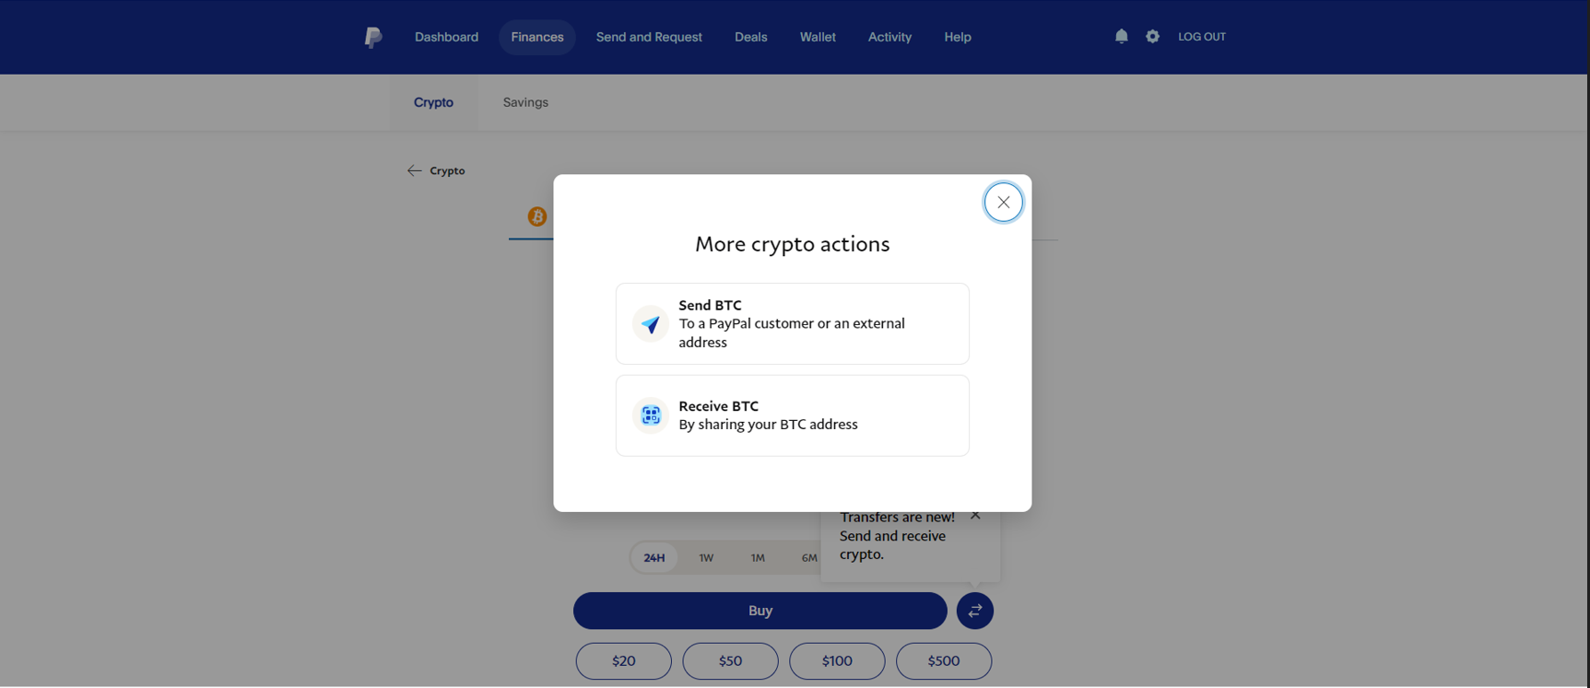This screenshot has height=688, width=1590.
Task: Close the More crypto actions dialog
Action: [1003, 202]
